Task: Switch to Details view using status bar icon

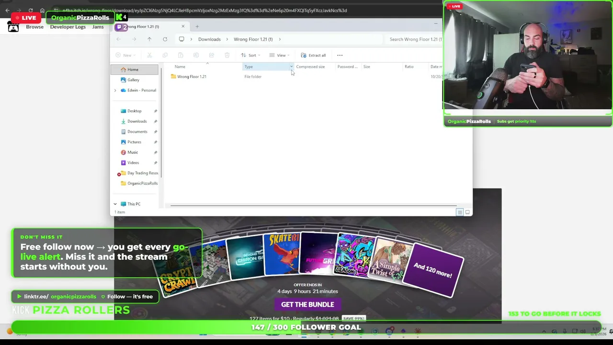Action: (459, 212)
